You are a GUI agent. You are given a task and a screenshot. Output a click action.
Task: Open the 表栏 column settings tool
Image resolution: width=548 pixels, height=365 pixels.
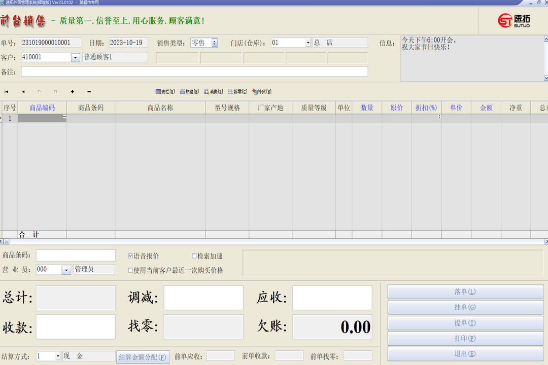pyautogui.click(x=165, y=92)
